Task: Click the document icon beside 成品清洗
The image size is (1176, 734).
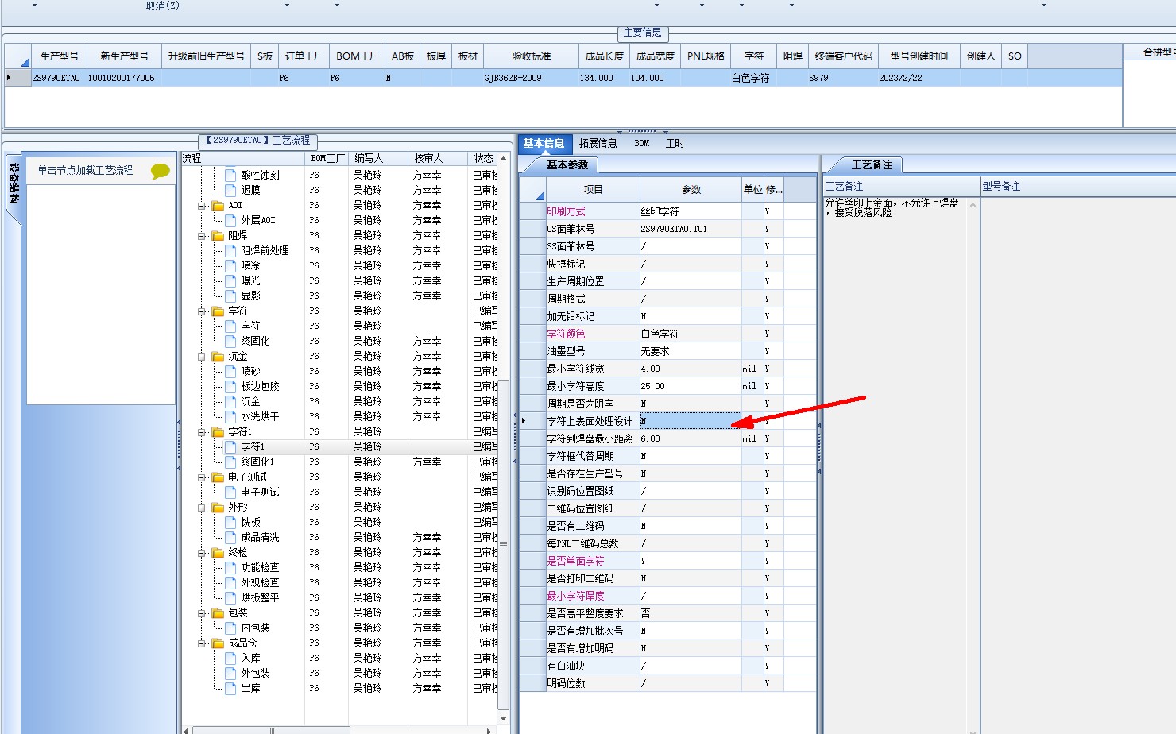Action: (230, 537)
